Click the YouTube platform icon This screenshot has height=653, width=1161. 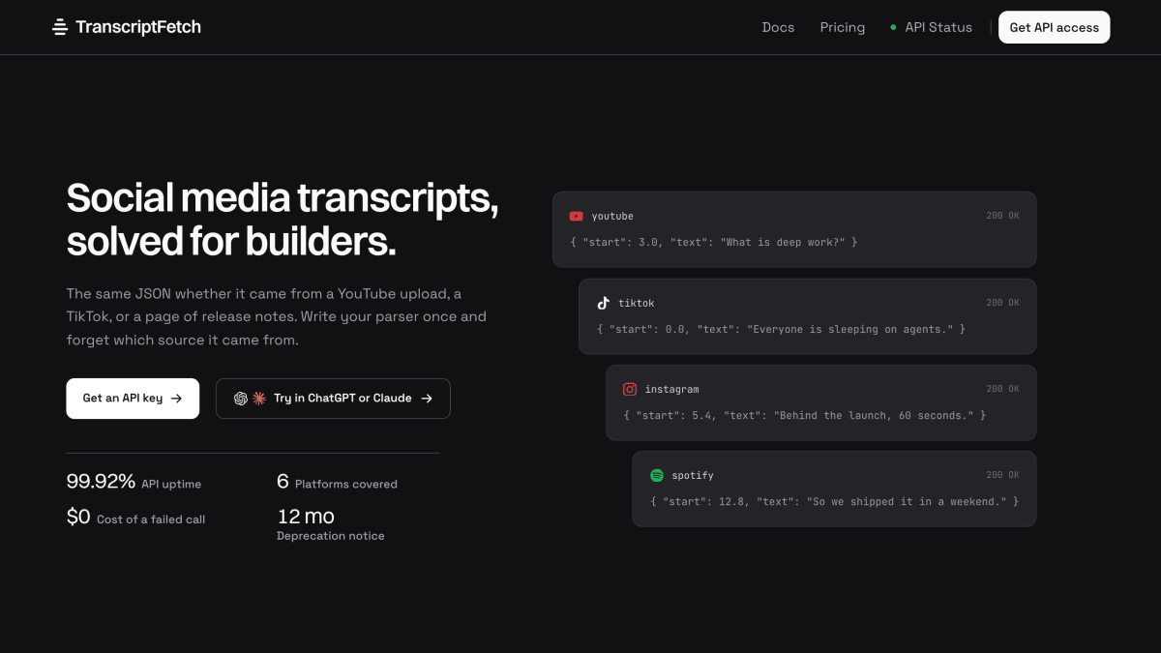[577, 217]
